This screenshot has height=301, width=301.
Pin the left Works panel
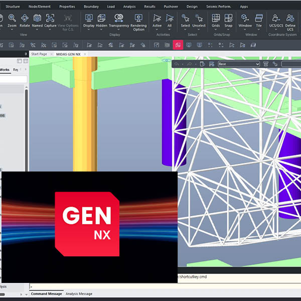click(x=26, y=54)
